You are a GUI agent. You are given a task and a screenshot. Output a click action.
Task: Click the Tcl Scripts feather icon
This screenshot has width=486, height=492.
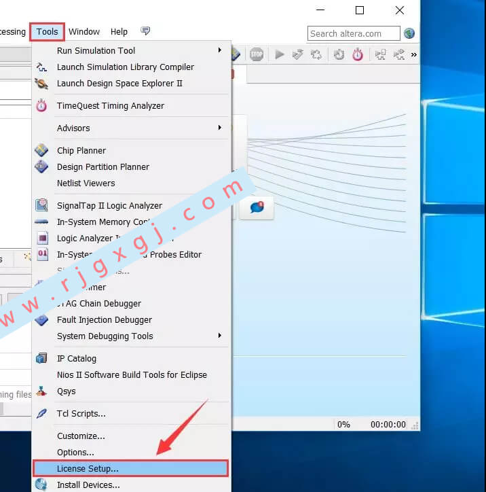click(x=41, y=414)
